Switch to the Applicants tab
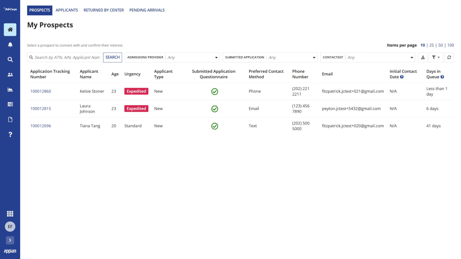 pos(67,10)
